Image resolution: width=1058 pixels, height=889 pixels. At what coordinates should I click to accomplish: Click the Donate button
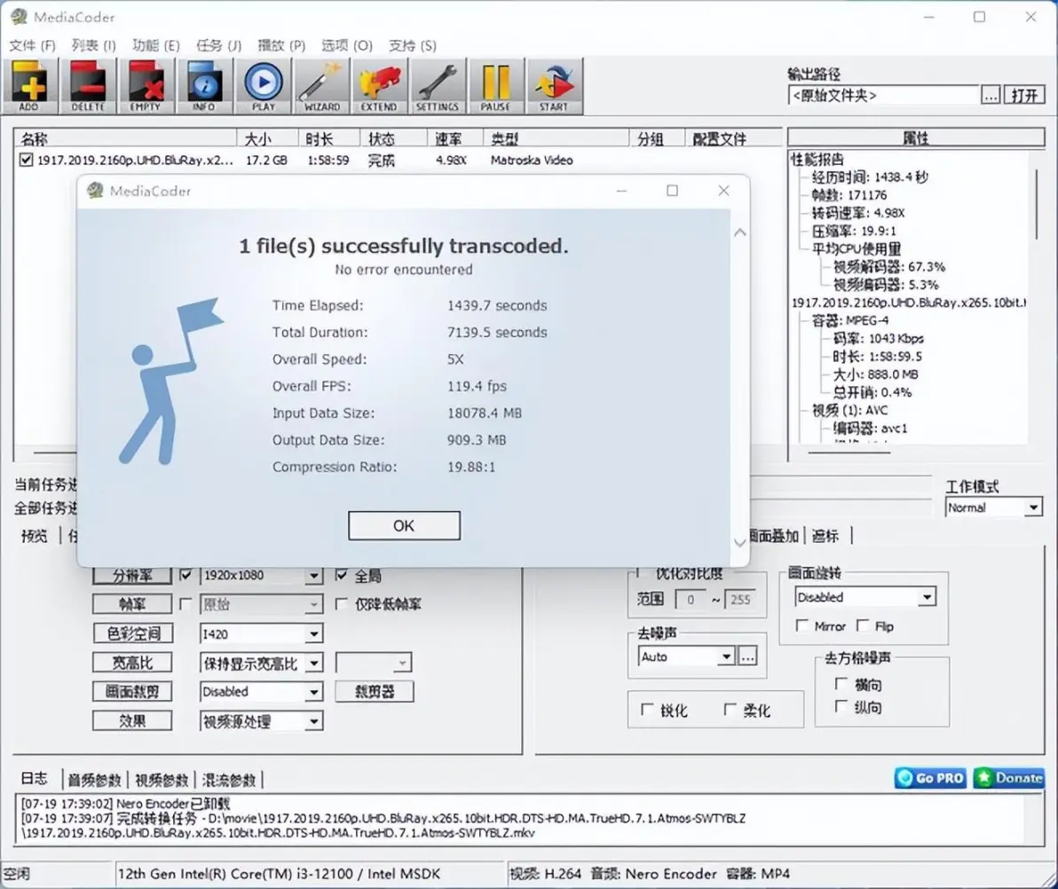click(x=1008, y=778)
